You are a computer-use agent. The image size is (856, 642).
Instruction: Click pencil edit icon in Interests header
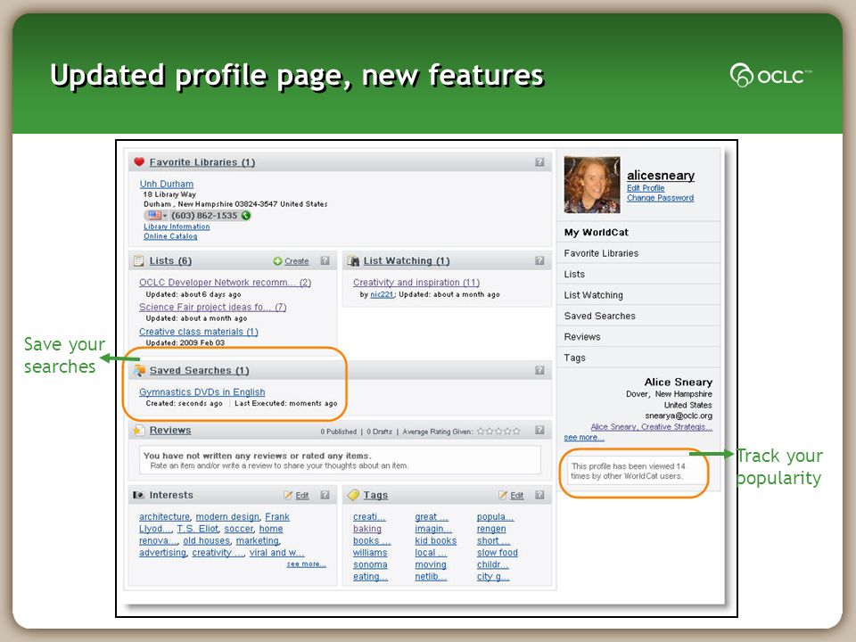(x=288, y=495)
